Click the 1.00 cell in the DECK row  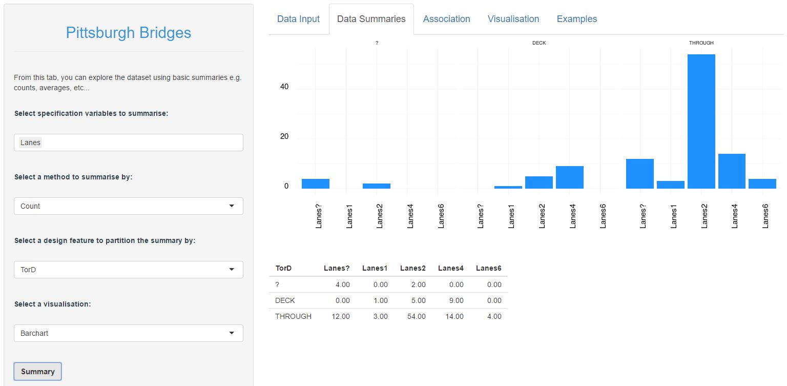(381, 300)
